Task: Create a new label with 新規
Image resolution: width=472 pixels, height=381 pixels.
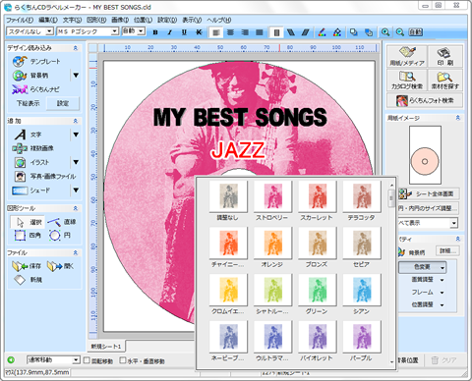Action: (28, 280)
